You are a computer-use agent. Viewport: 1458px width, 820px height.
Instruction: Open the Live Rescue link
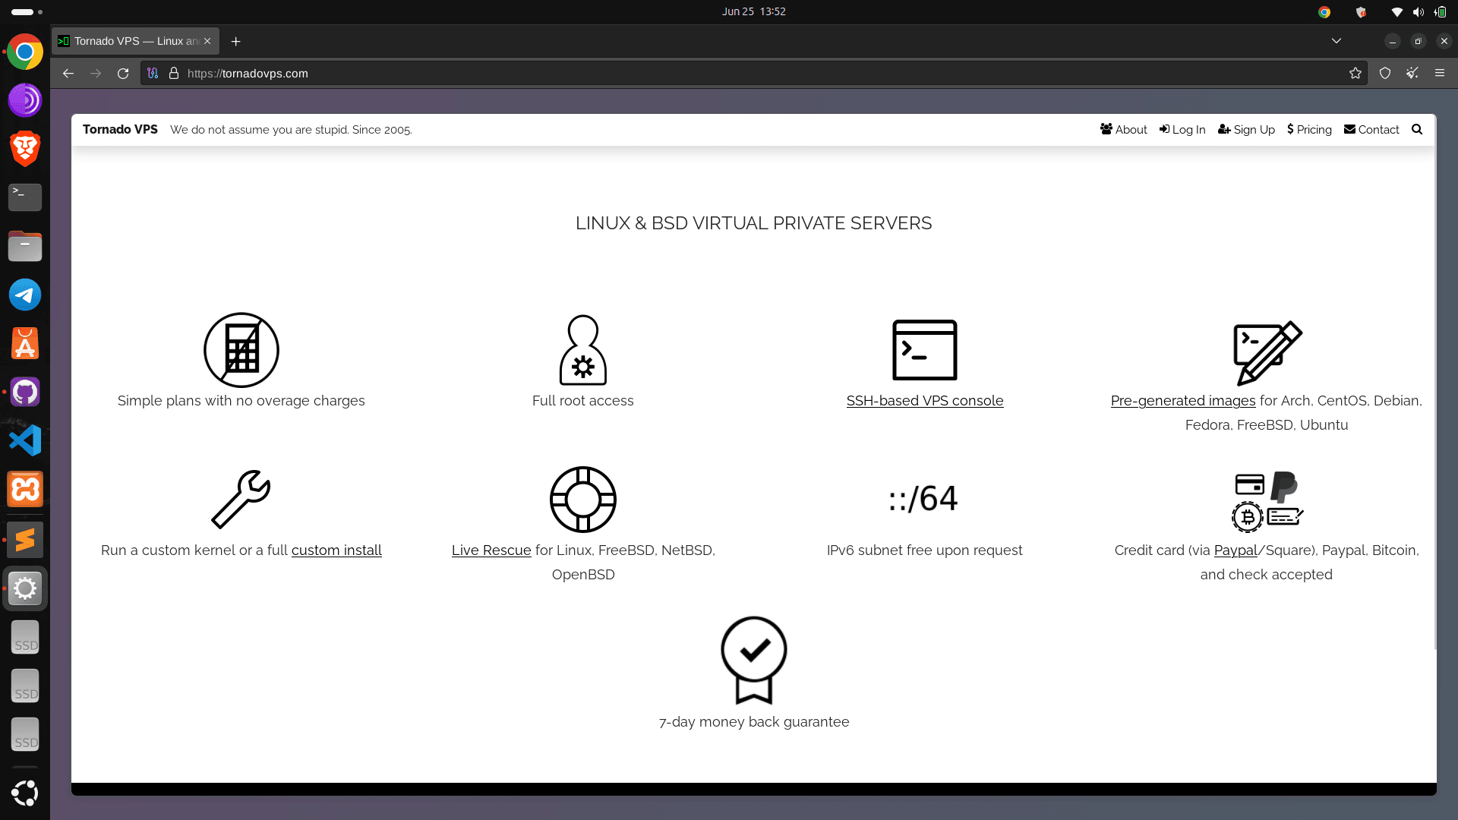[x=491, y=550]
